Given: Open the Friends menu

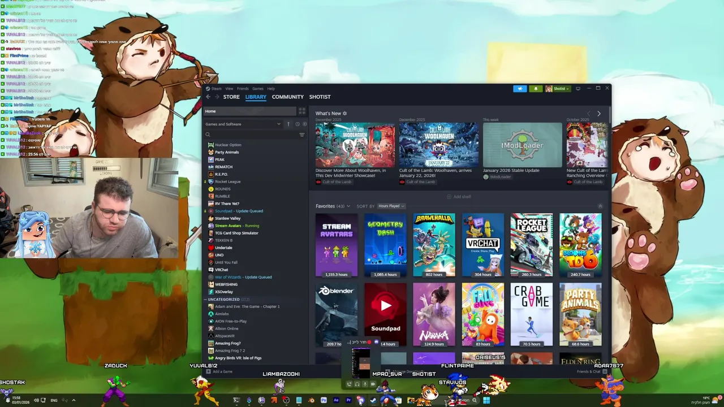Looking at the screenshot, I should [x=243, y=89].
